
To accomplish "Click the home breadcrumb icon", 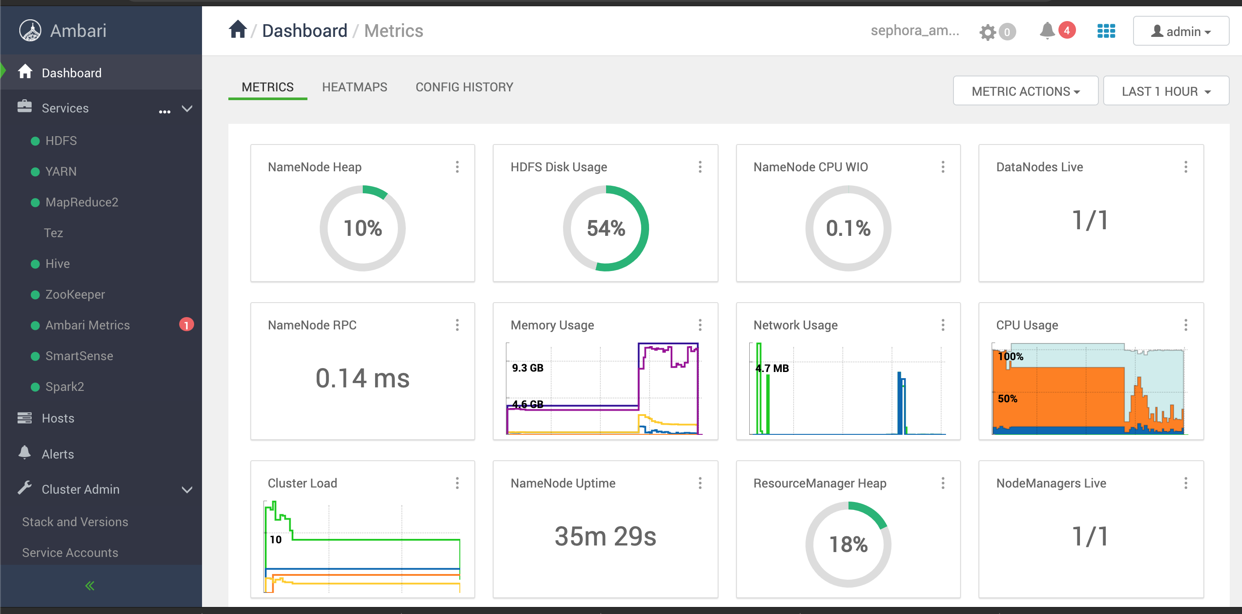I will point(238,29).
